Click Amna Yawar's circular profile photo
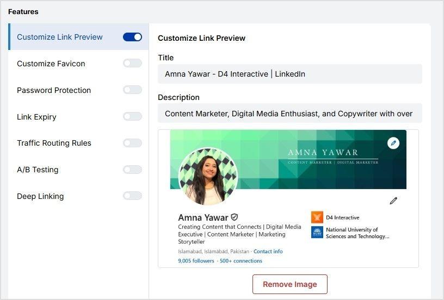The width and height of the screenshot is (444, 300). [208, 176]
